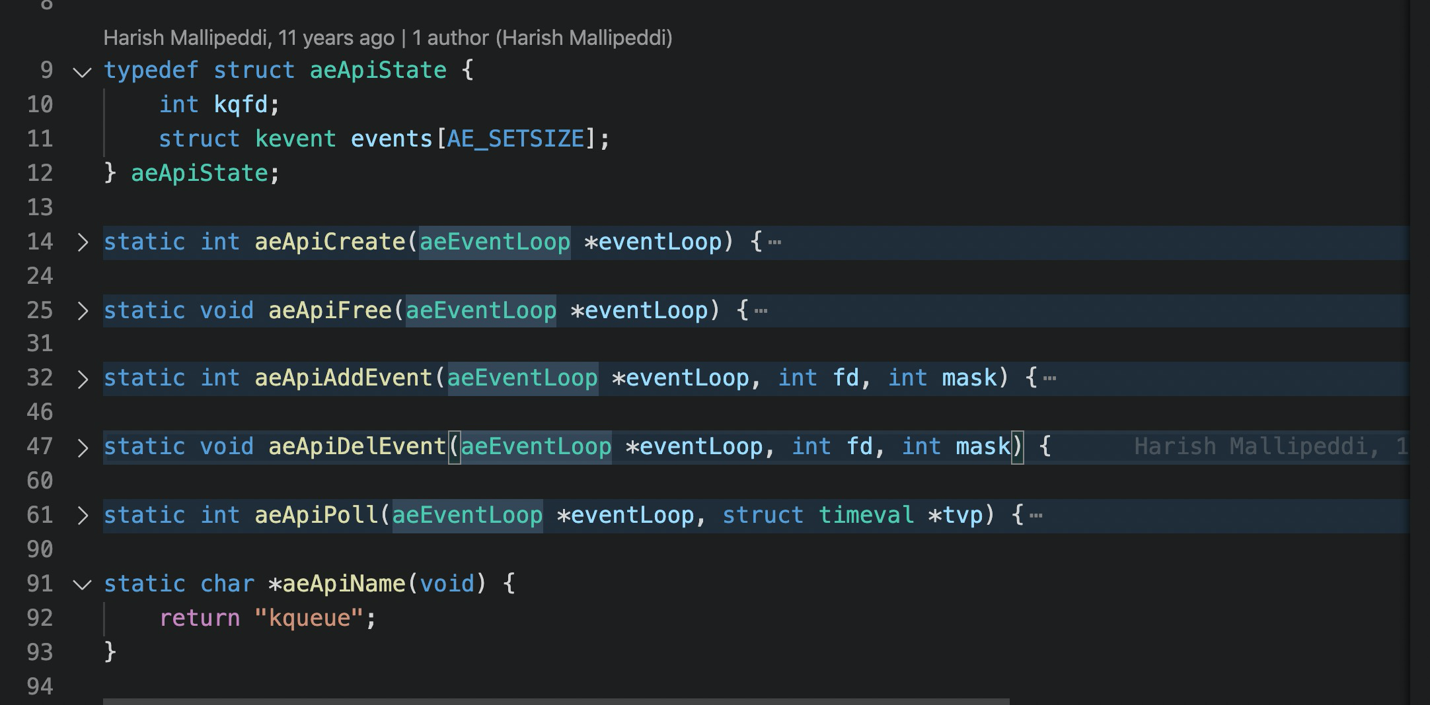The width and height of the screenshot is (1430, 705).
Task: Click highlighted aeEventLoop type on line 25
Action: 481,310
